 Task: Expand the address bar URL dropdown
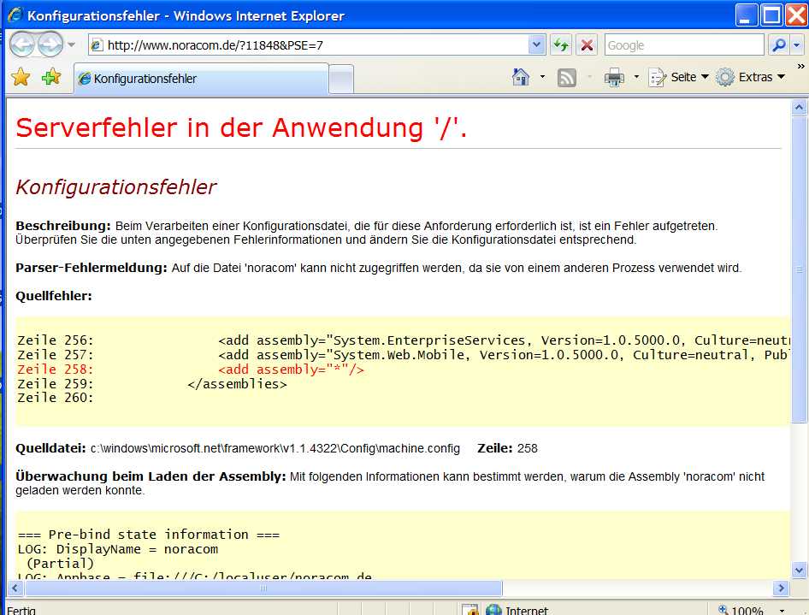click(536, 45)
